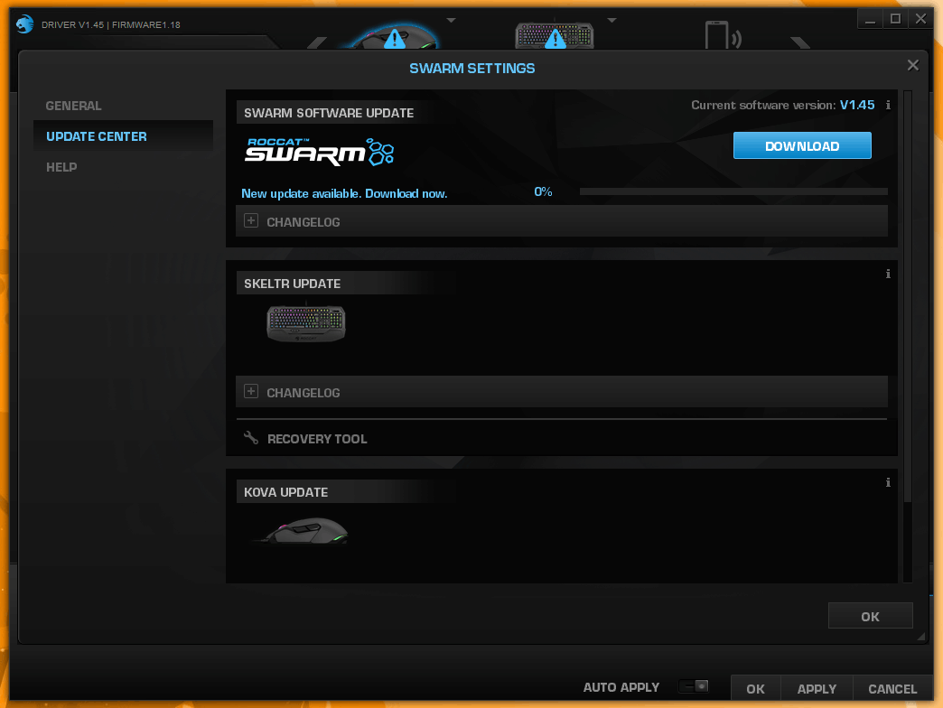Open the smartphone connection tab icon
The height and width of the screenshot is (708, 943).
coord(723,35)
